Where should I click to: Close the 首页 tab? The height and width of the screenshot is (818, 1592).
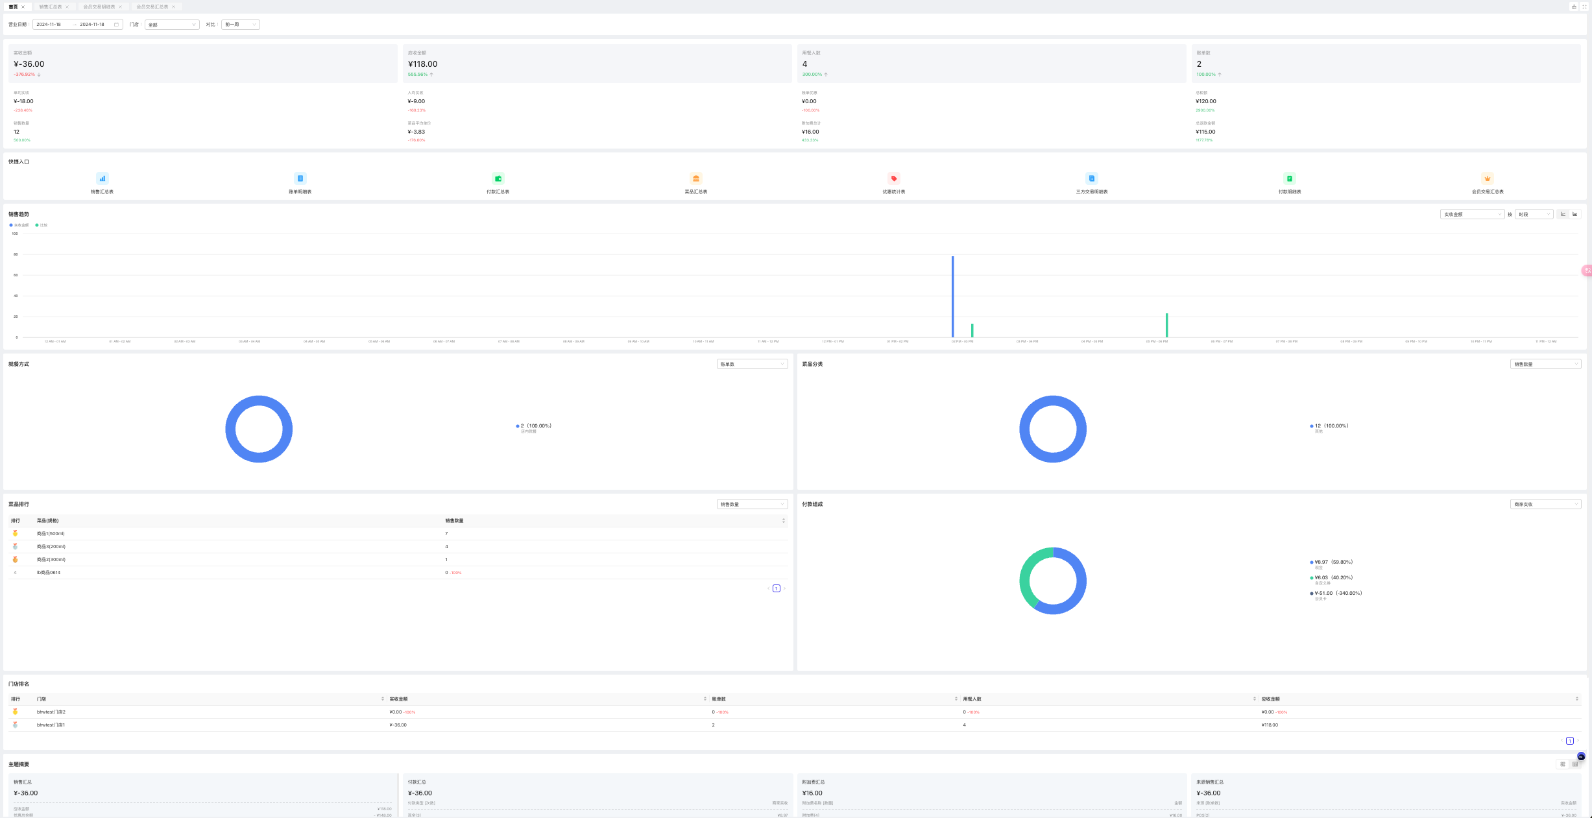(23, 6)
